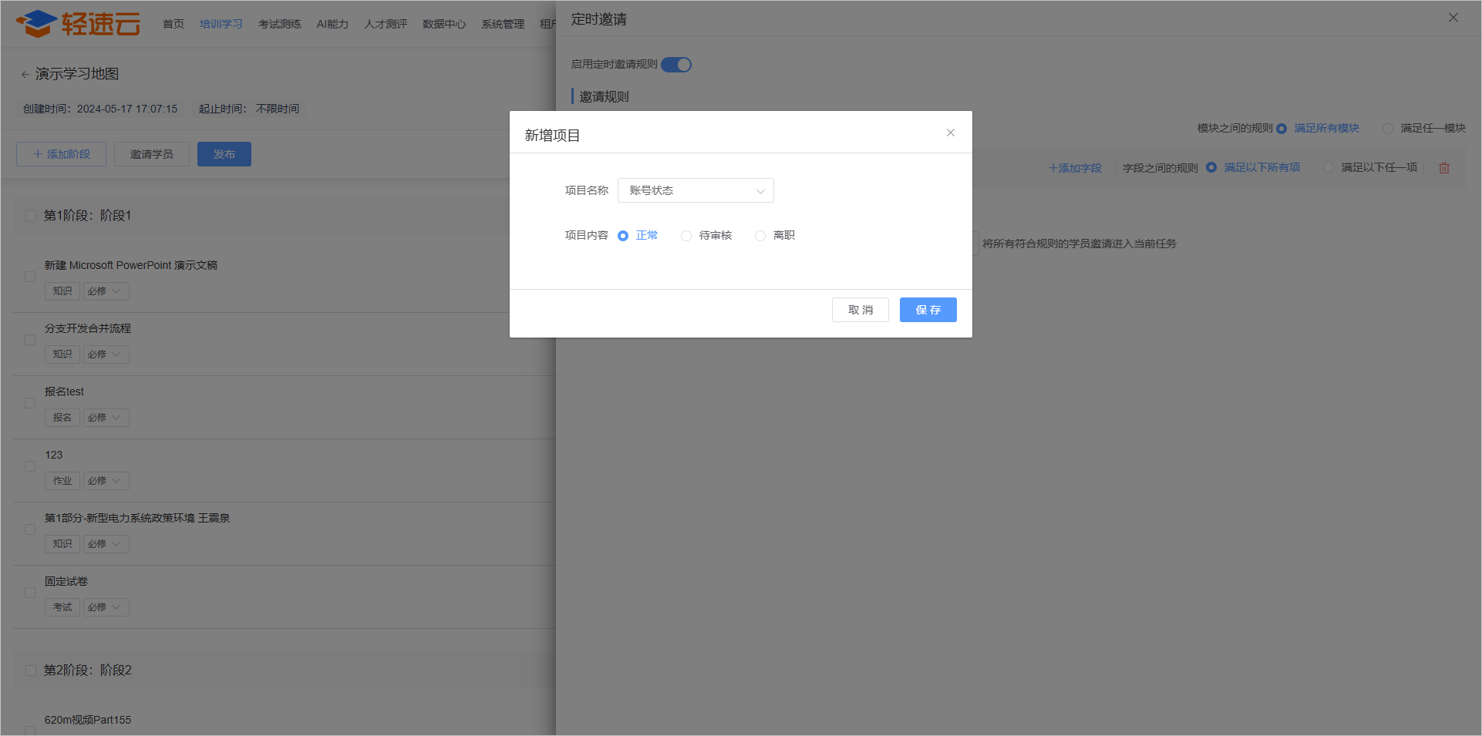Click the plus icon on 添加阶段 button
Screen dimensions: 1482x736
(36, 153)
